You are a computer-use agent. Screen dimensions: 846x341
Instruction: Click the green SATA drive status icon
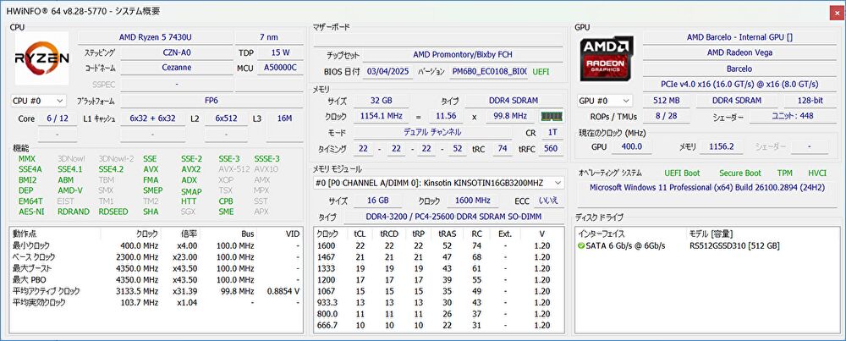[x=580, y=245]
